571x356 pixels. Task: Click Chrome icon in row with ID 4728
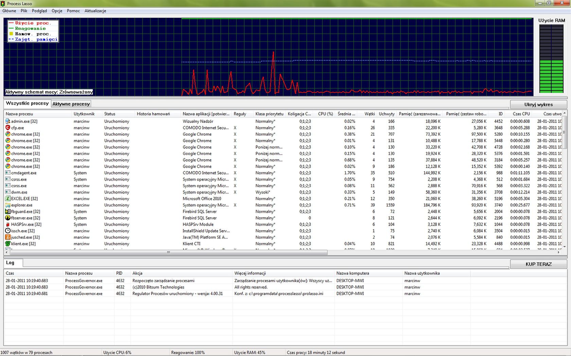[8, 147]
